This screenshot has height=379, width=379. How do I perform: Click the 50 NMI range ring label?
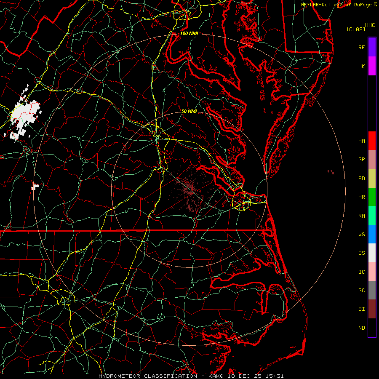pos(189,111)
